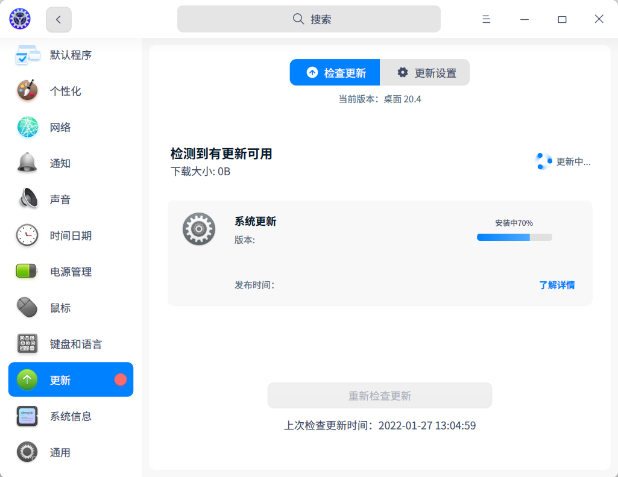Viewport: 618px width, 477px height.
Task: Click the 更新中 spinner indicator
Action: pos(543,161)
